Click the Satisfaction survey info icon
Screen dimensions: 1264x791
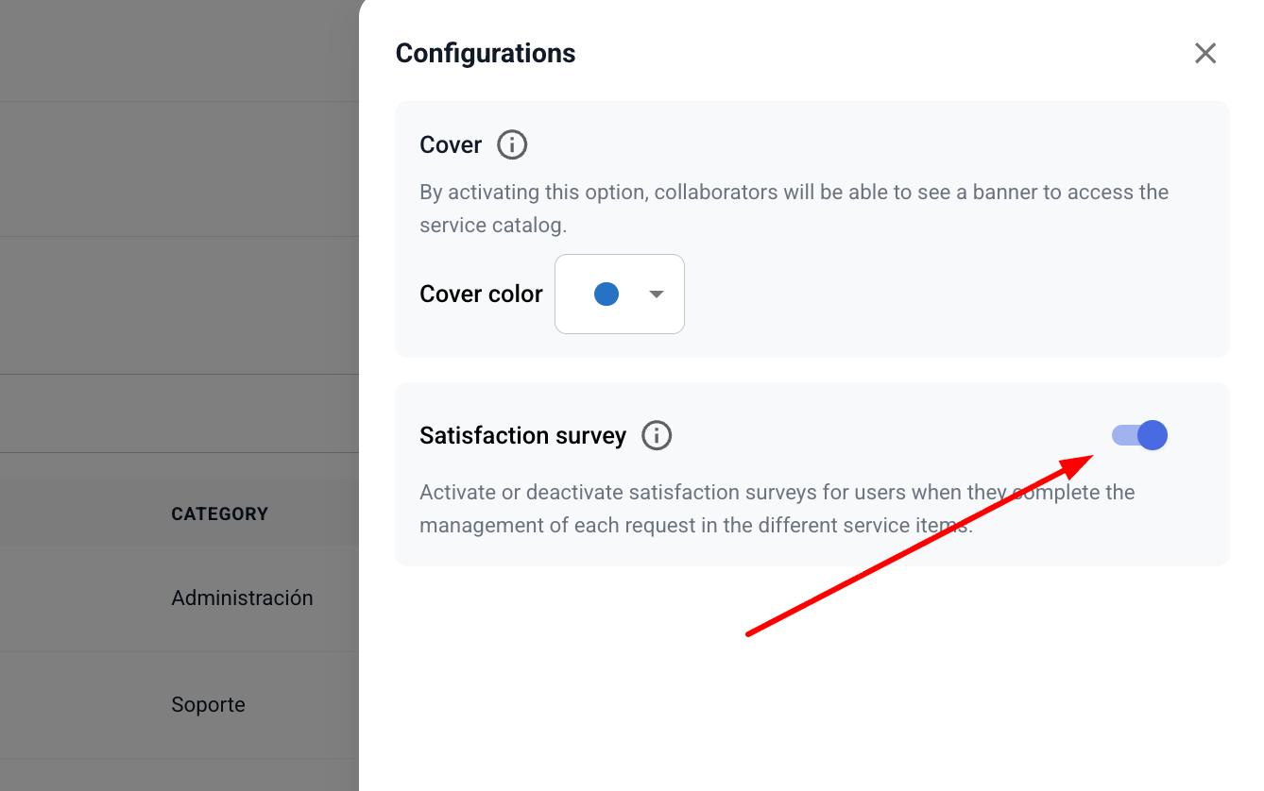(657, 436)
